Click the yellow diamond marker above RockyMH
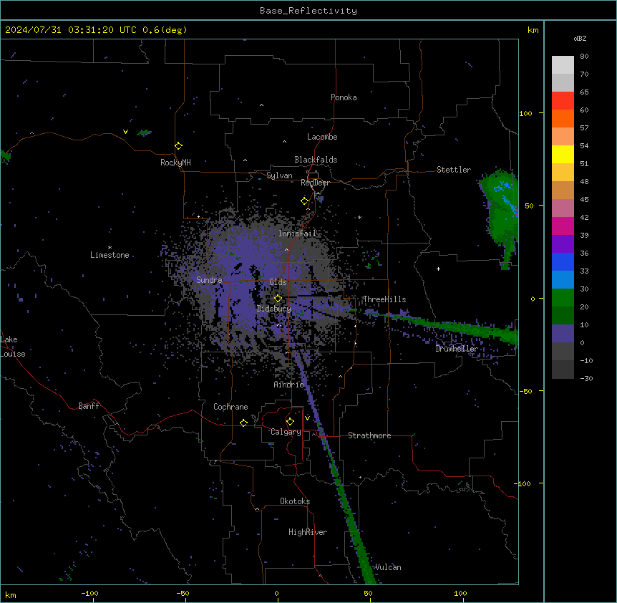617x603 pixels. click(179, 146)
